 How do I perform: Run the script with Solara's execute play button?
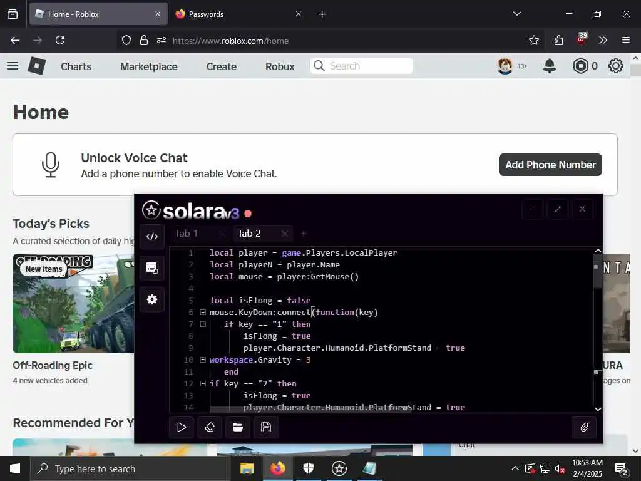(182, 427)
